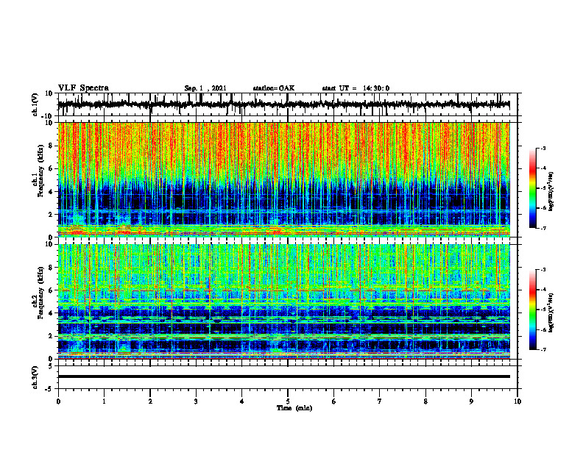Click the time axis tick label "10"

click(517, 401)
